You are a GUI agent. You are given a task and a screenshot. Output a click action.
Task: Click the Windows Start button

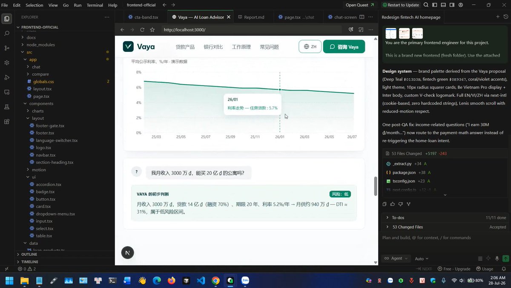(9, 281)
